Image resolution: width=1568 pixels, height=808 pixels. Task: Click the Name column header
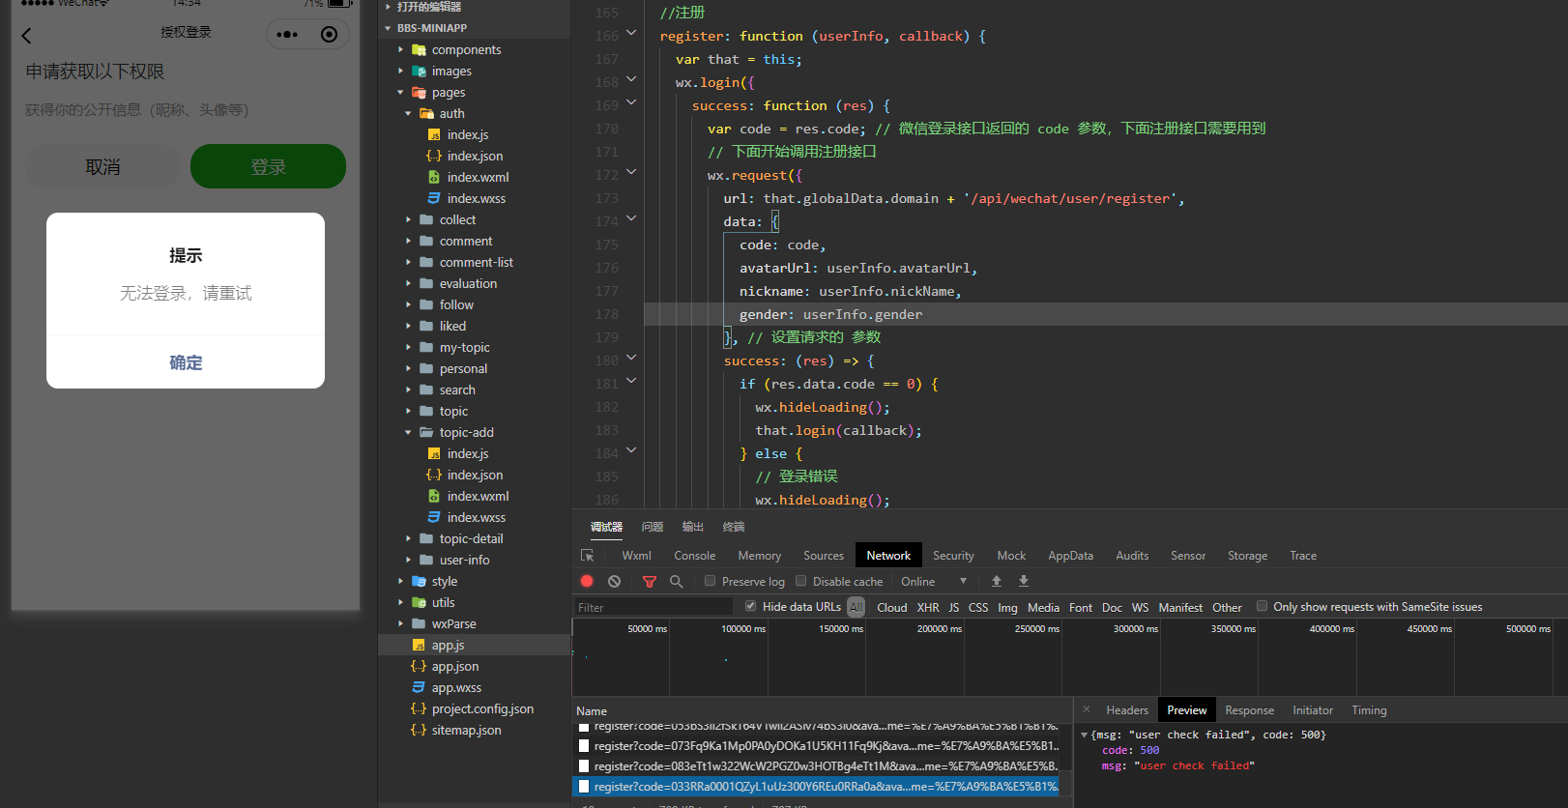coord(592,710)
